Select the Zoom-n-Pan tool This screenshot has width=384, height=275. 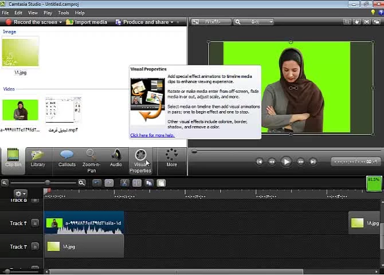91,158
